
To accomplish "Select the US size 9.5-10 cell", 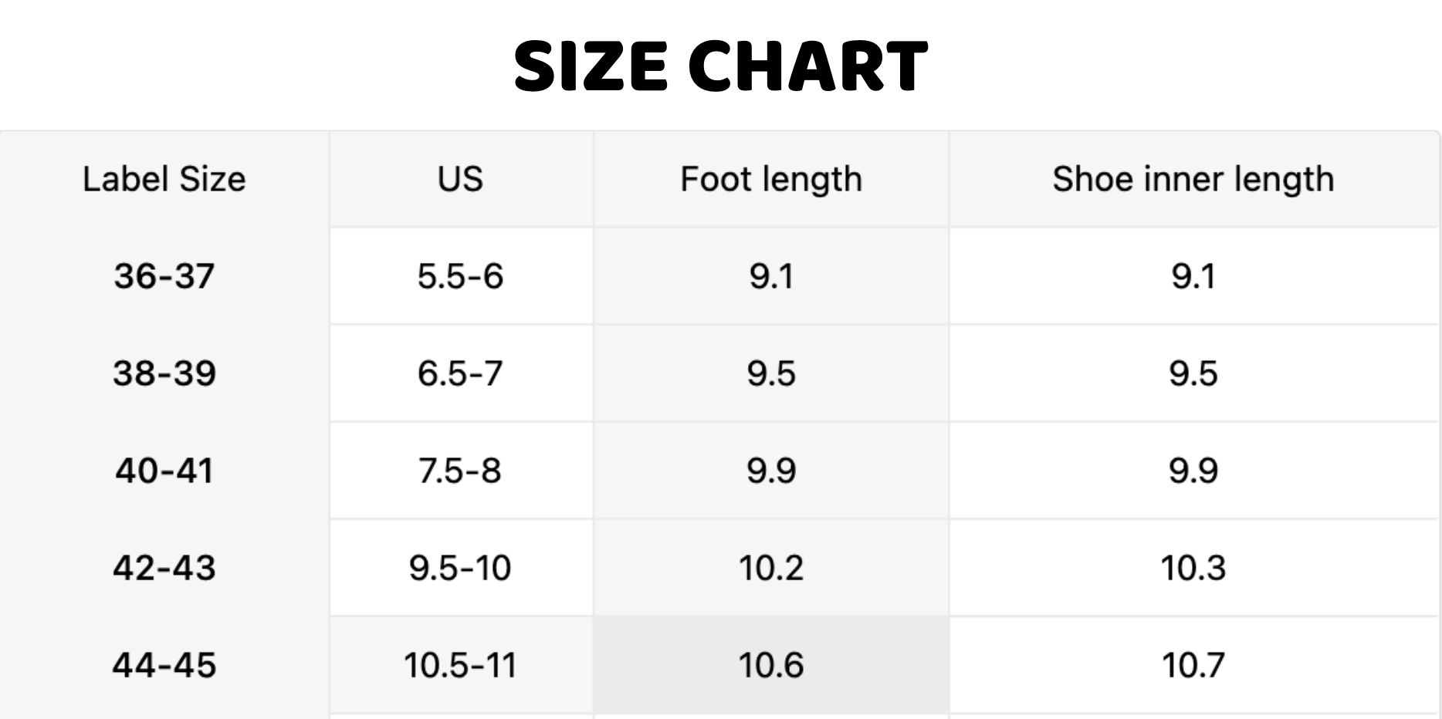I will click(460, 568).
